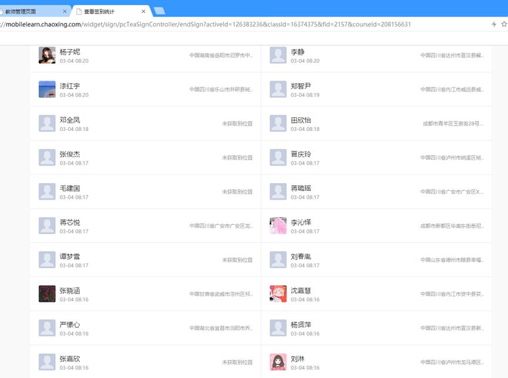Click the URL in the address bar
The height and width of the screenshot is (378, 508).
pos(206,24)
